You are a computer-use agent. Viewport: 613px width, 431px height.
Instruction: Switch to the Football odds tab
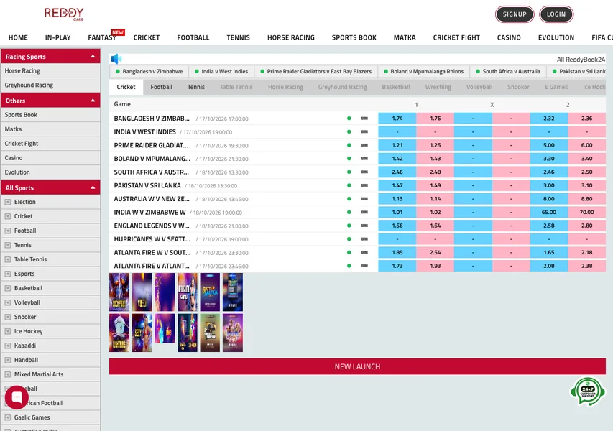pos(161,87)
